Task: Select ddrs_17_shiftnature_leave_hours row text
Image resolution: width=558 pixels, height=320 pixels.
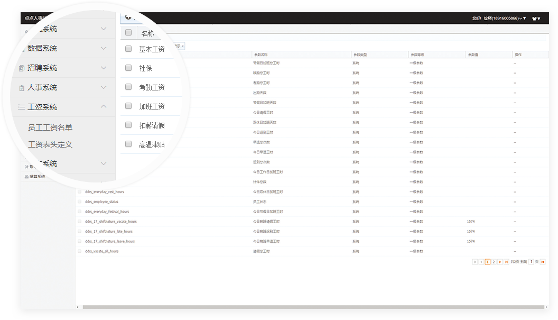Action: tap(109, 242)
